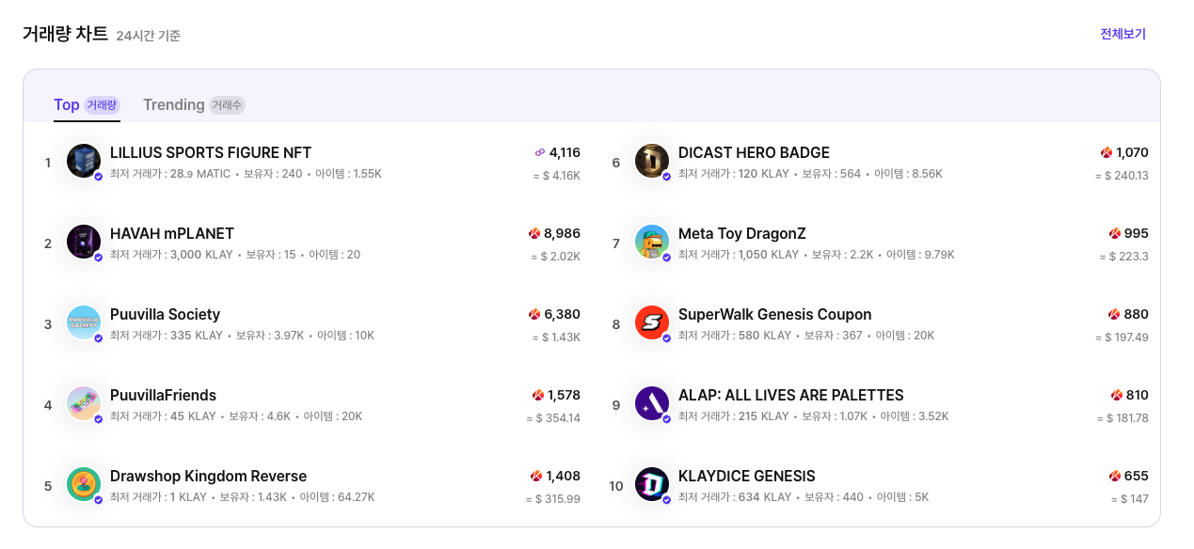Open the KLAYDICE GENESIS avatar icon
Image resolution: width=1194 pixels, height=549 pixels.
tap(652, 484)
